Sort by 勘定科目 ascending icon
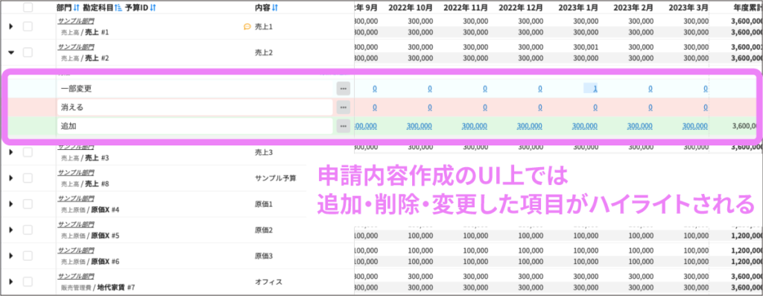Screen dimensions: 763x296 (118, 7)
